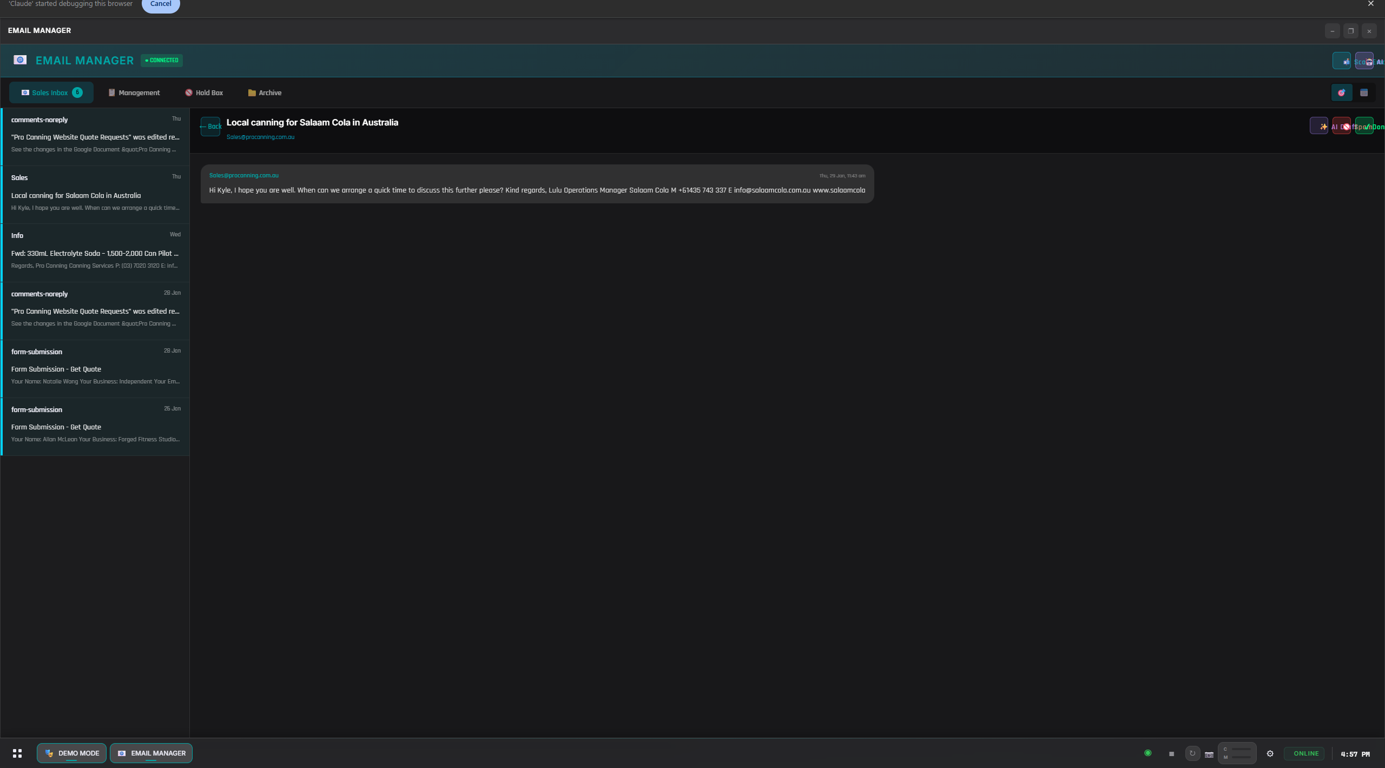
Task: Mark email Done with green checkmark
Action: click(1364, 127)
